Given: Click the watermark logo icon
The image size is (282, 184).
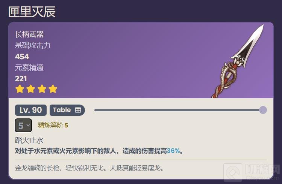Looking at the screenshot, I should point(233,172).
